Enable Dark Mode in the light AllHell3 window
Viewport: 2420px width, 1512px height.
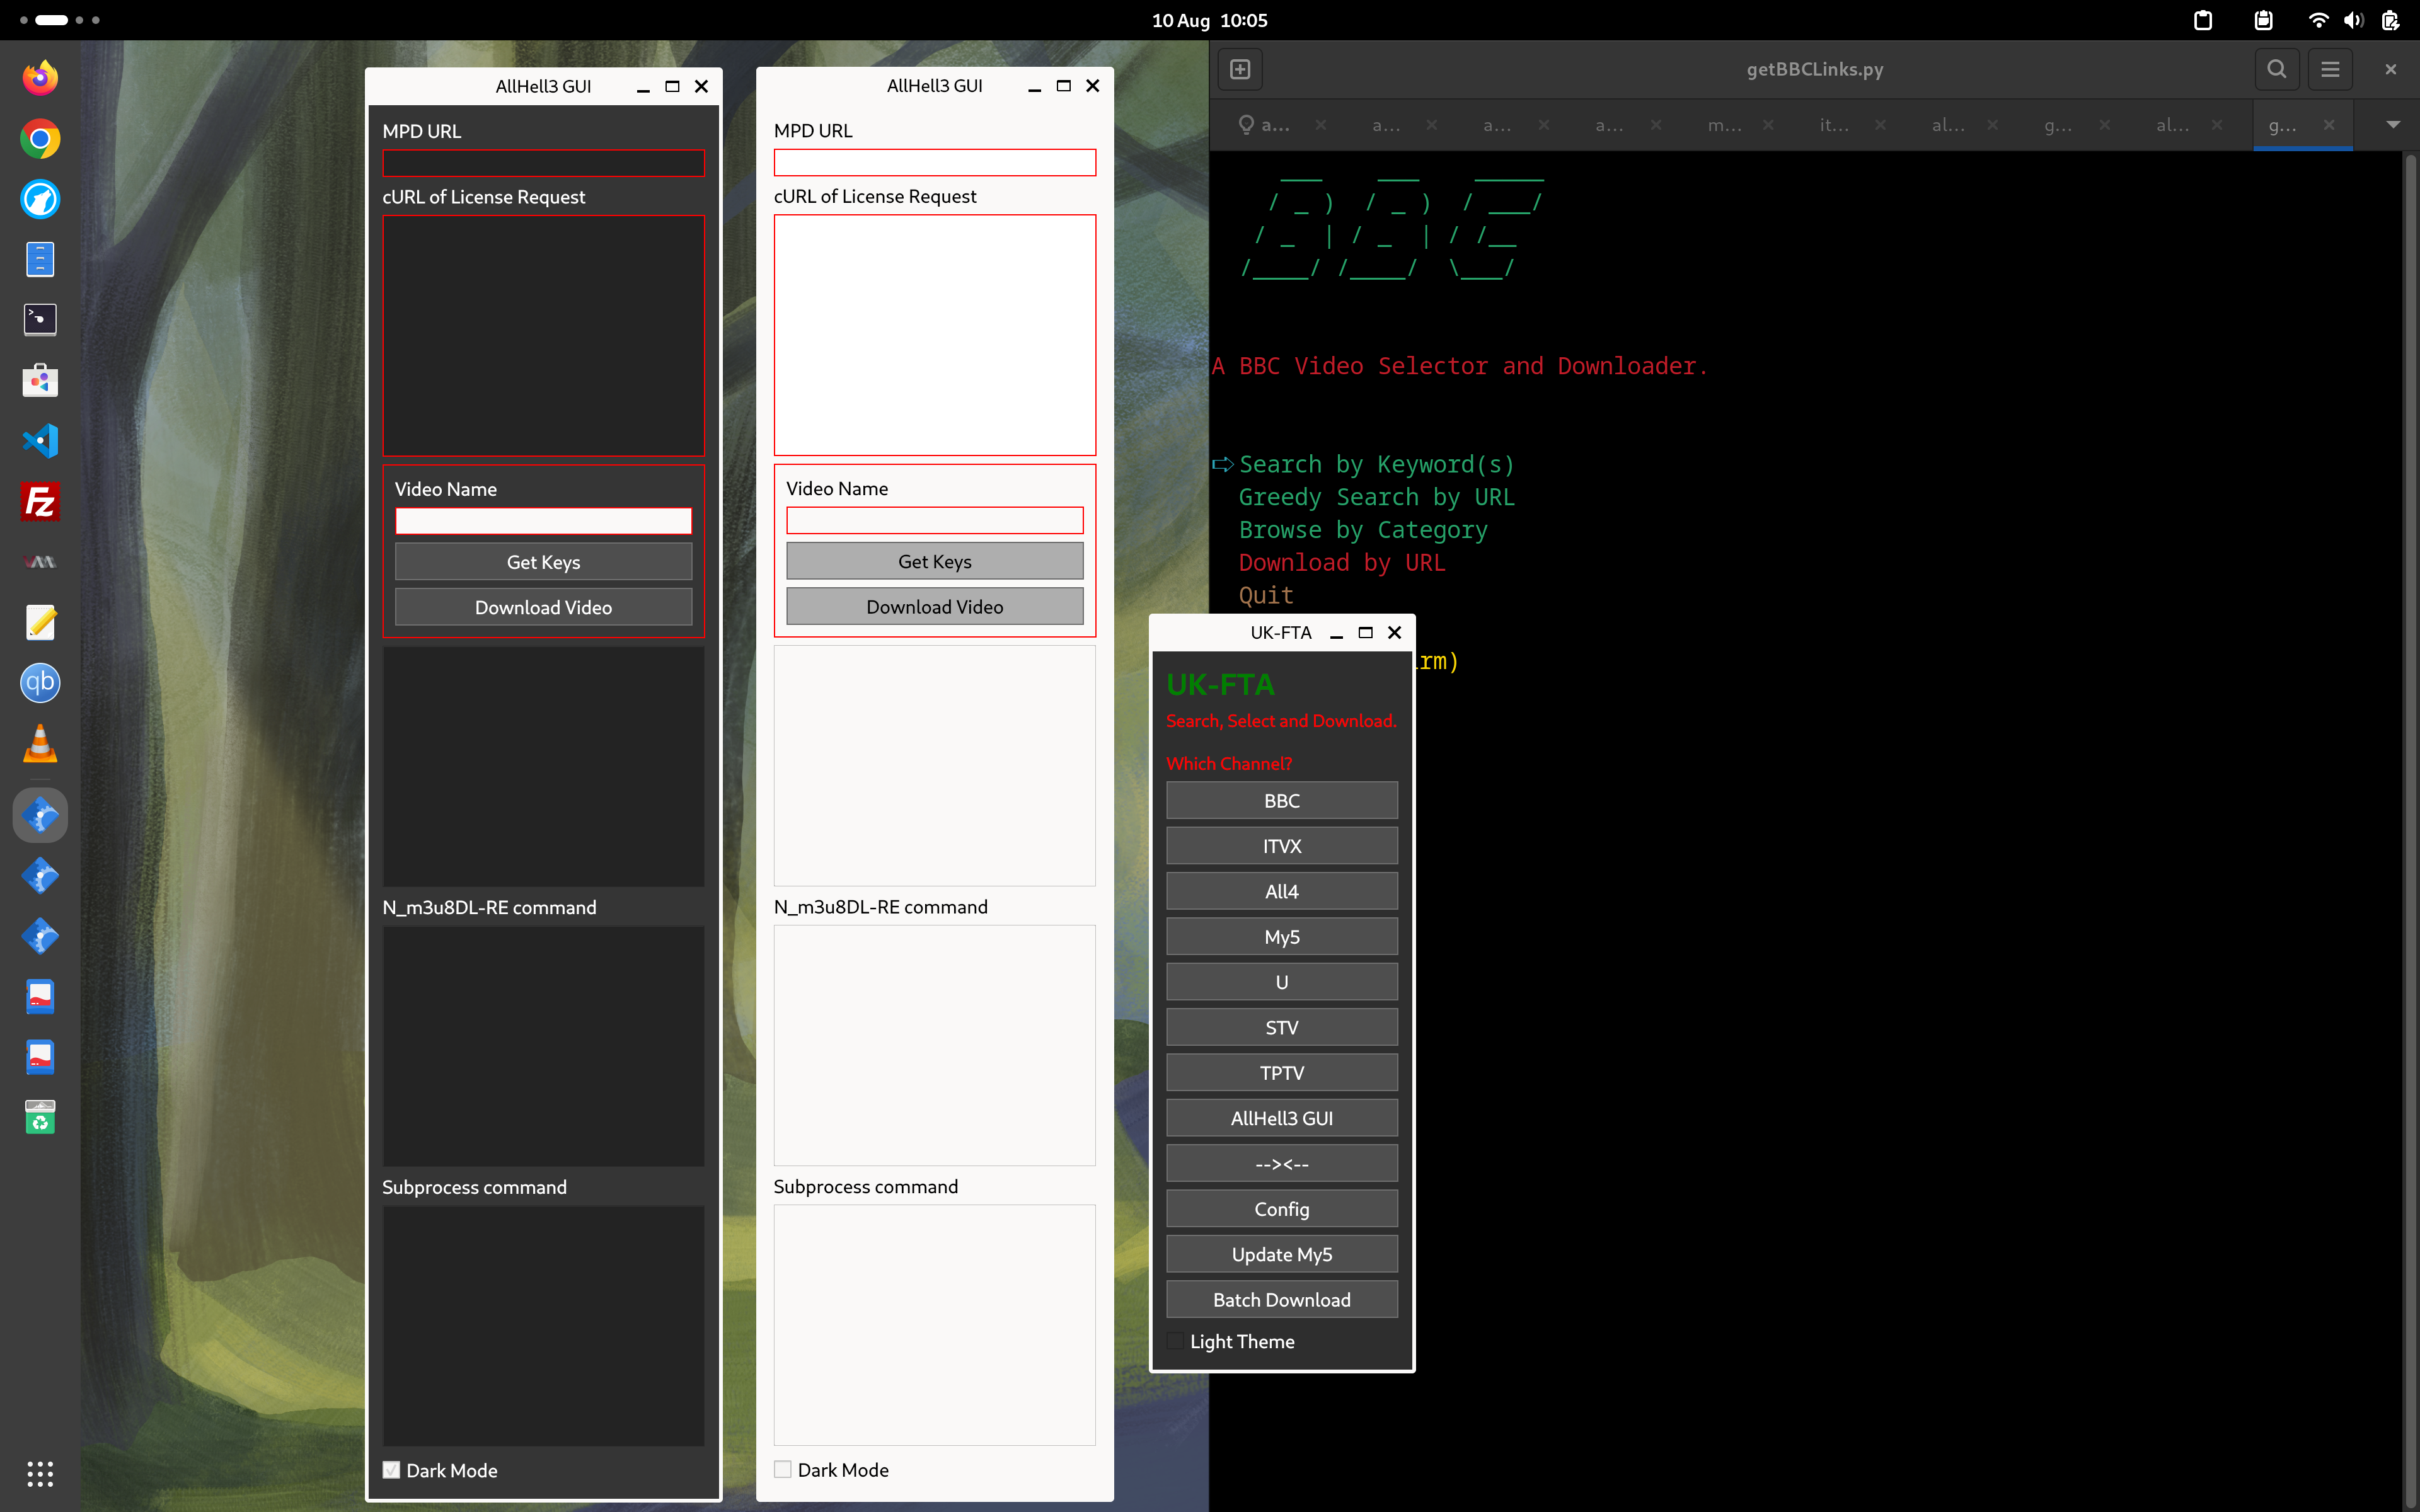pyautogui.click(x=783, y=1469)
